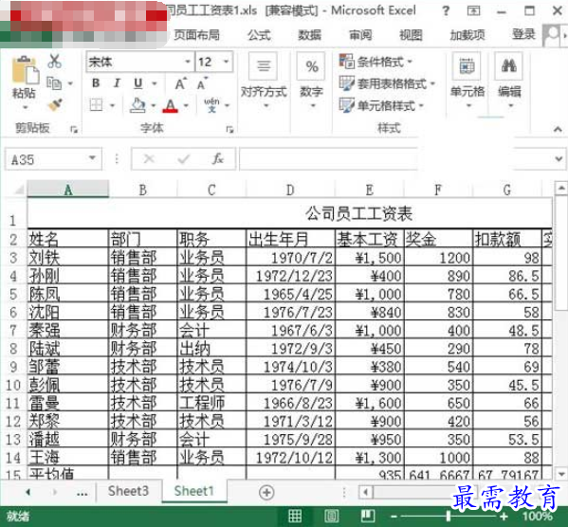This screenshot has width=568, height=527.
Task: Open the alignment (对齐方式) group
Action: tap(264, 82)
